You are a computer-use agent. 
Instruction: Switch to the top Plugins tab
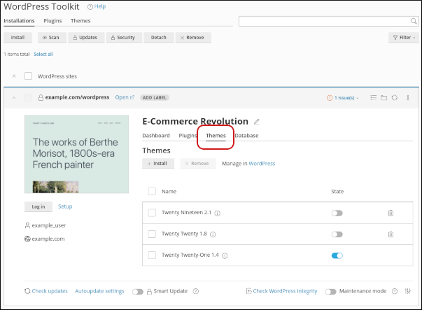pos(52,21)
